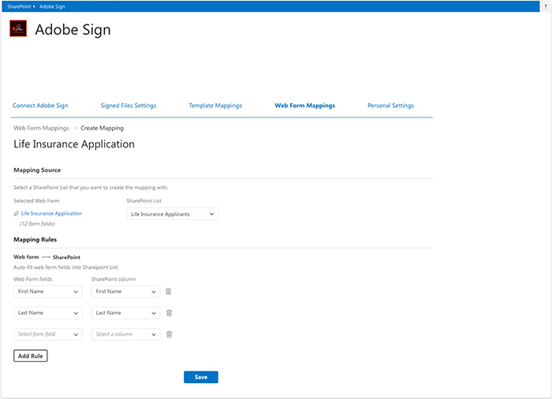Screen dimensions: 552x399
Task: Save the web form mapping
Action: click(201, 377)
